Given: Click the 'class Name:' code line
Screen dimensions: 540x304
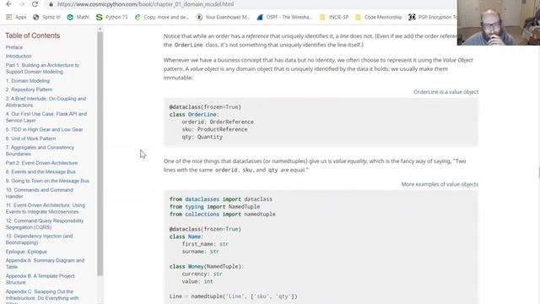Looking at the screenshot, I should point(186,236).
